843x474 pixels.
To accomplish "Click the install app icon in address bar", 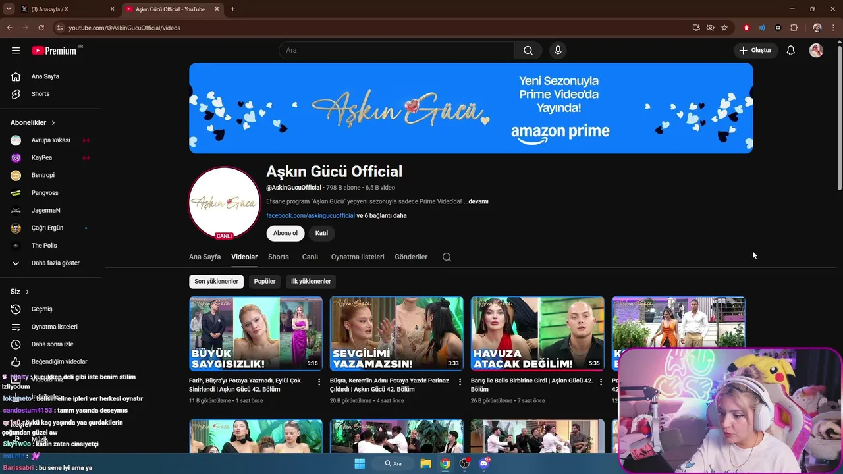I will [x=696, y=28].
